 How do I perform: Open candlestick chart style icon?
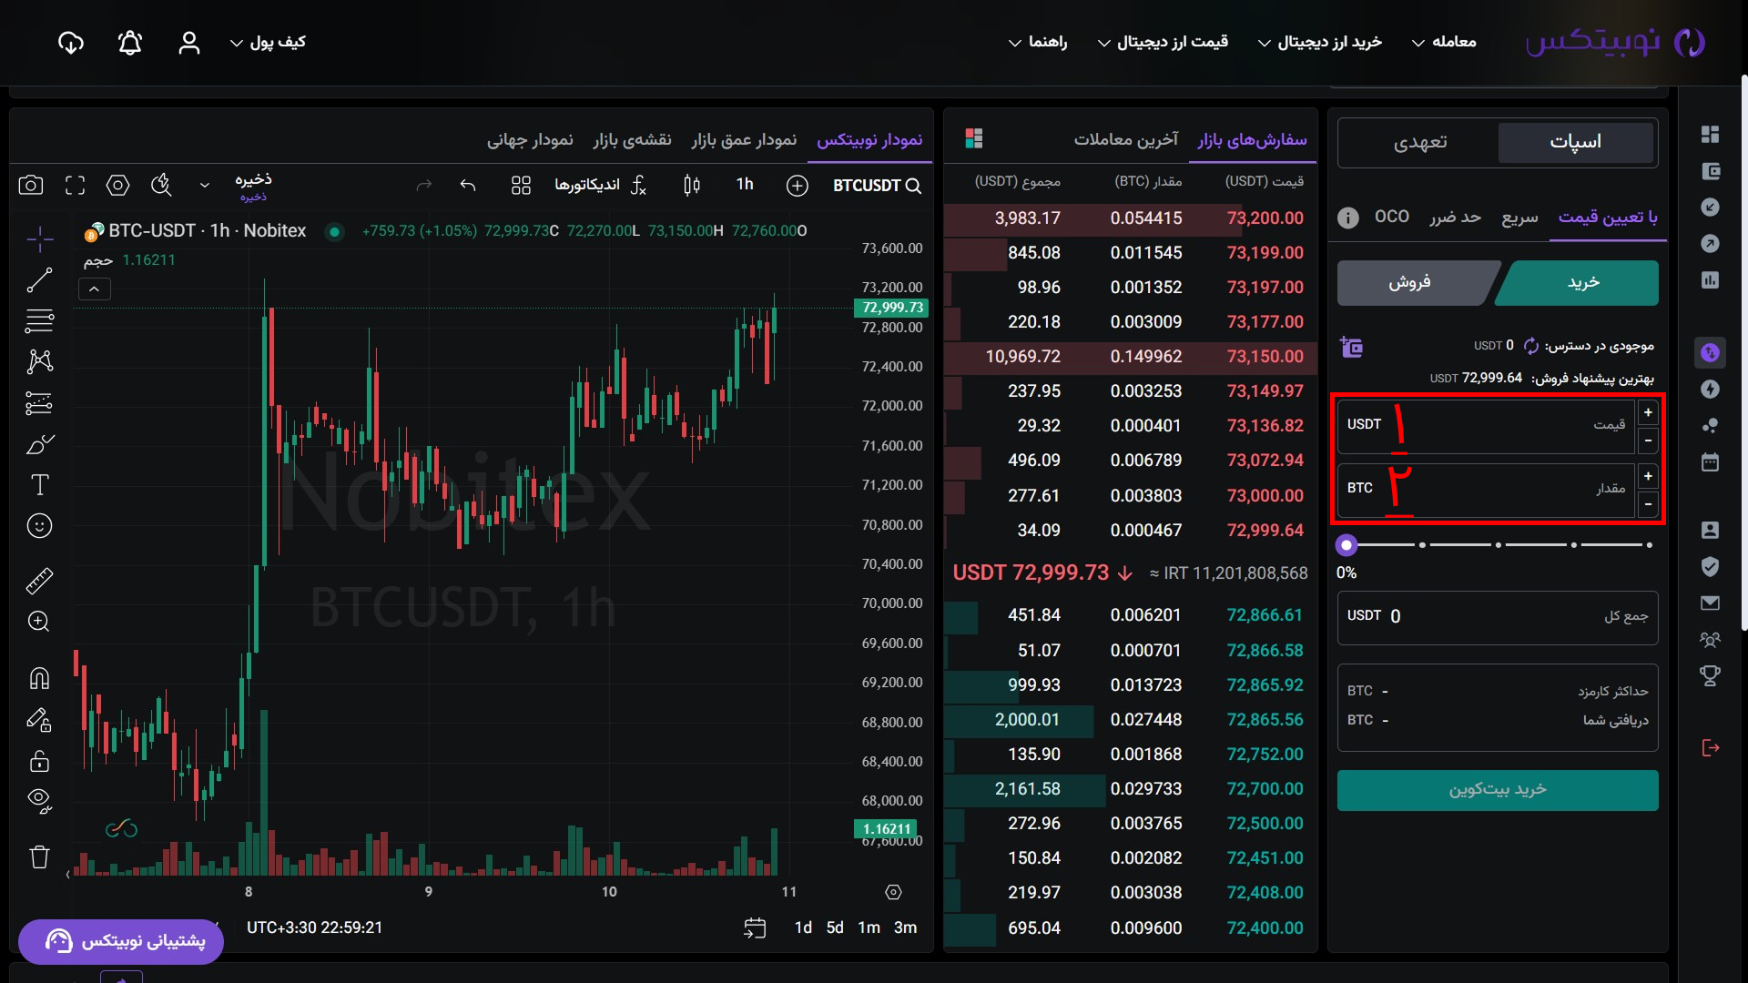pos(691,186)
